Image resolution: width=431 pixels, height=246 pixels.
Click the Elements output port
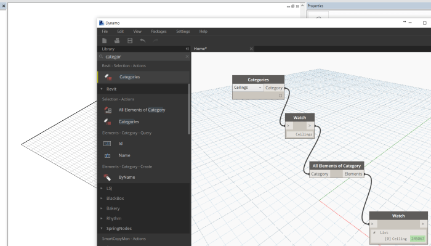coord(353,174)
